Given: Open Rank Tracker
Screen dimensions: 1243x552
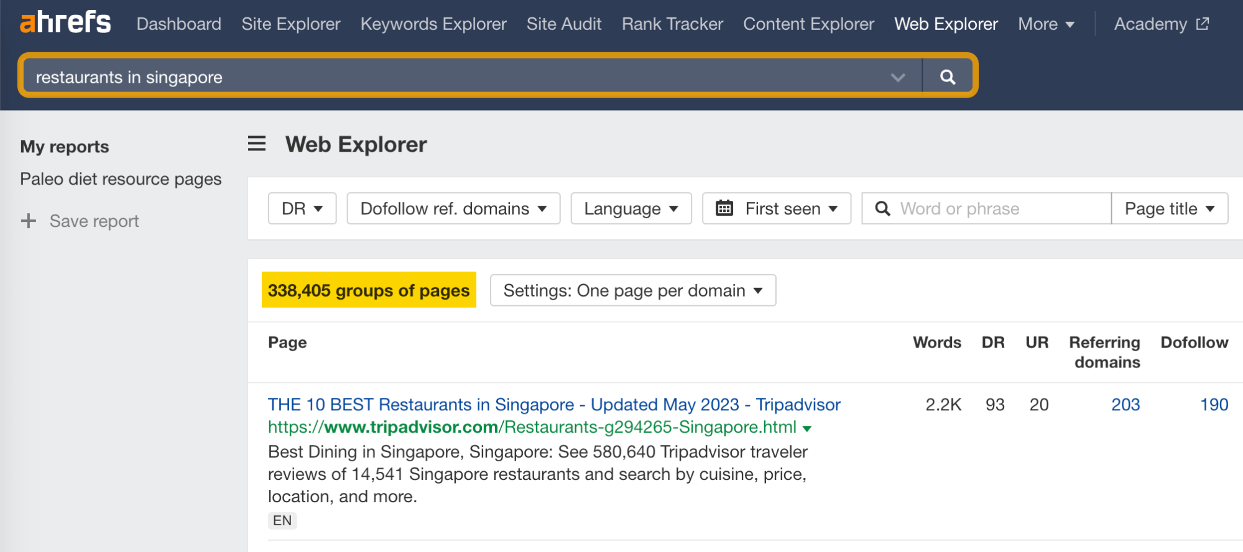Looking at the screenshot, I should pos(672,24).
